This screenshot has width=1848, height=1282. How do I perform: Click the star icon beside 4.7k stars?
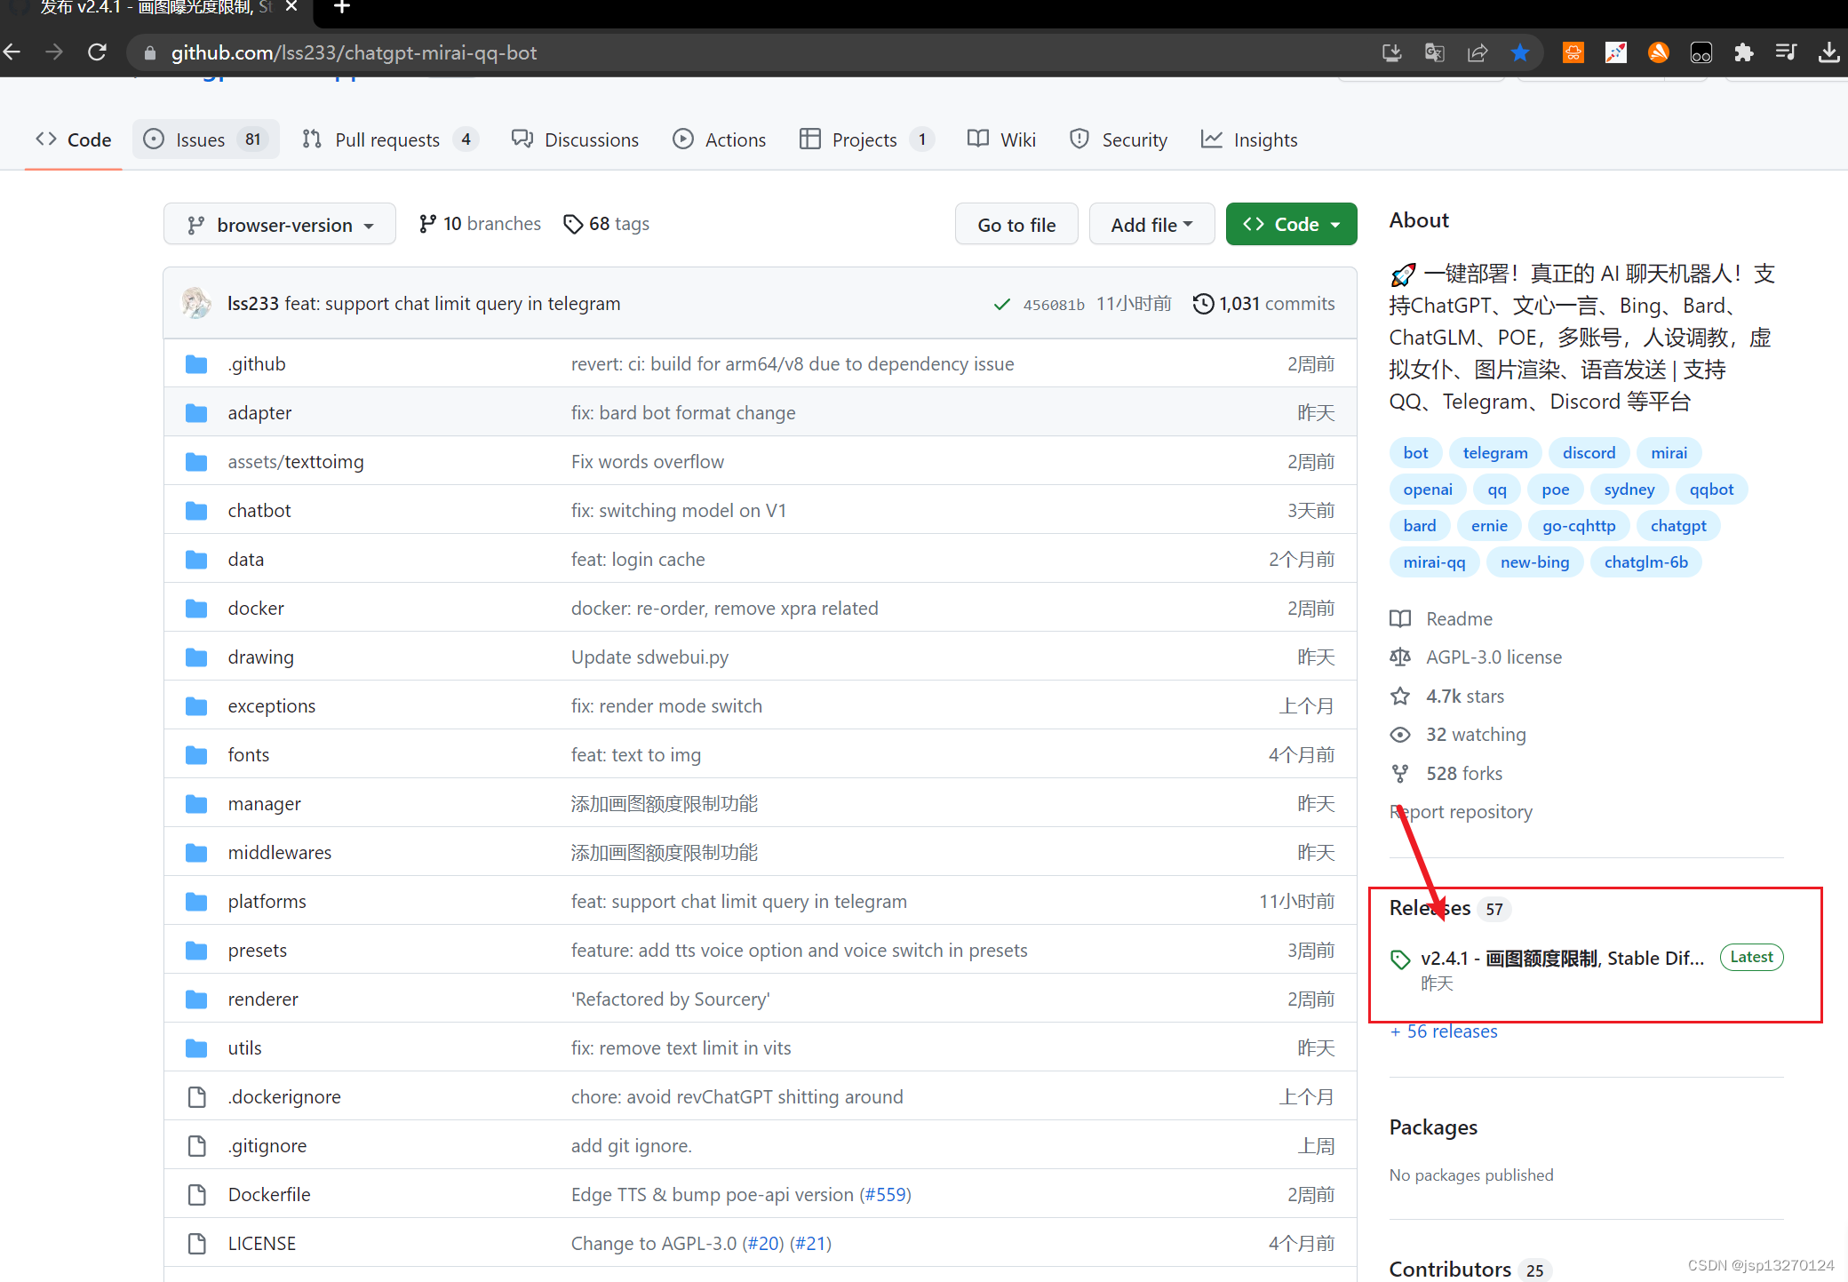click(1400, 697)
